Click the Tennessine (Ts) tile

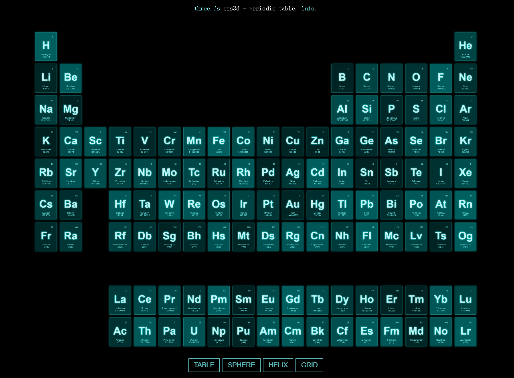click(441, 237)
